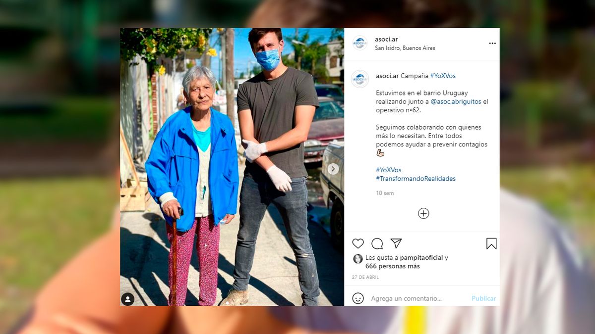
Task: Open the emoji picker smiley icon
Action: (x=358, y=298)
